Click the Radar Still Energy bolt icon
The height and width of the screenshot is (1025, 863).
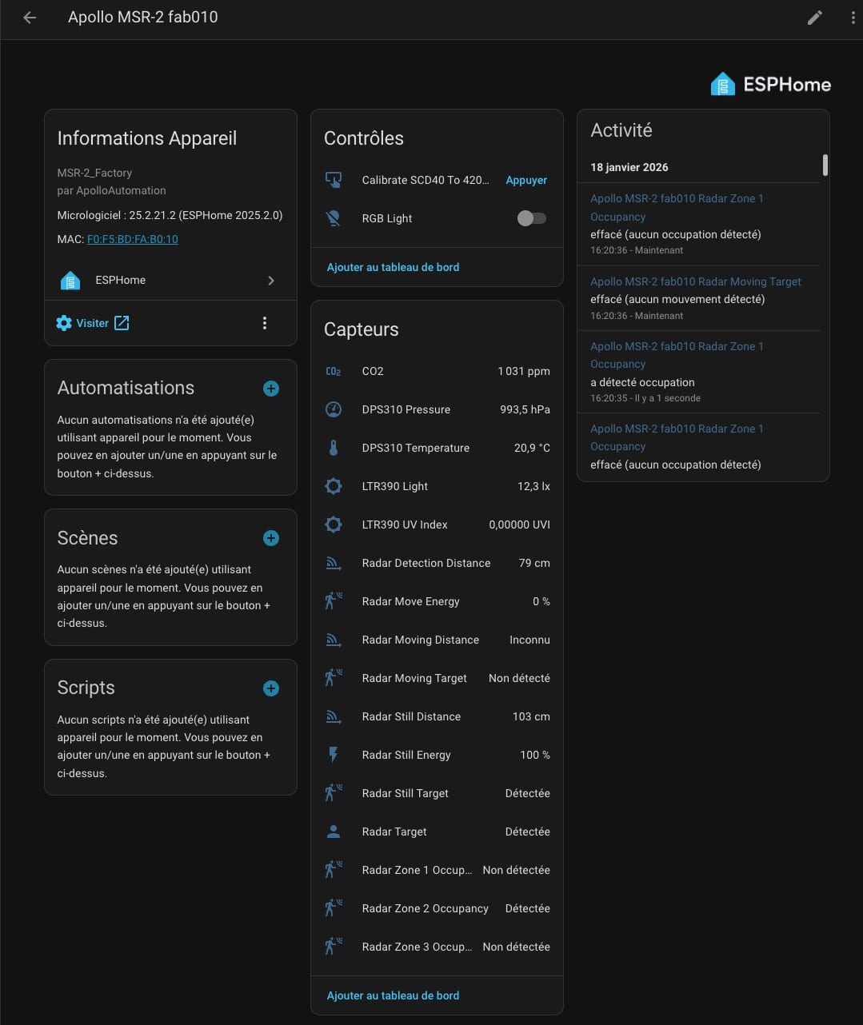[334, 755]
